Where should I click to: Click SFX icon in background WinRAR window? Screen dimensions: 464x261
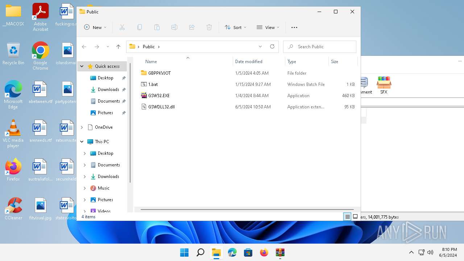pyautogui.click(x=384, y=85)
